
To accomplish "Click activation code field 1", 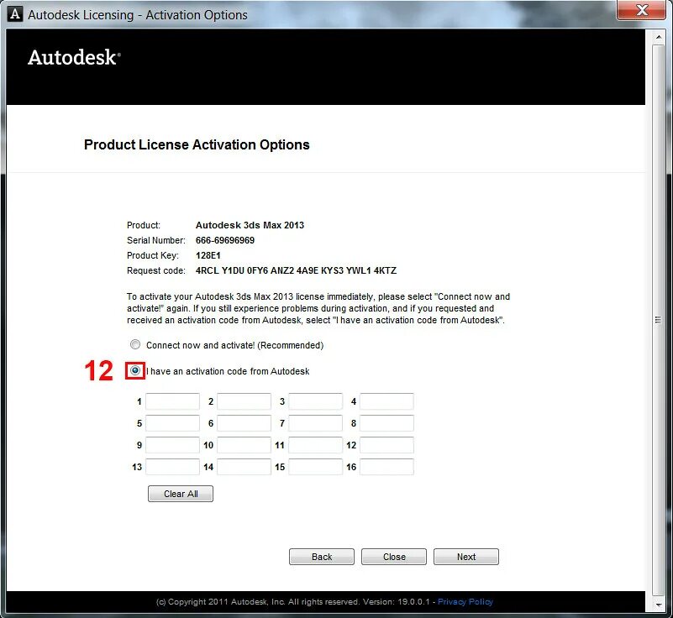I will click(x=172, y=401).
